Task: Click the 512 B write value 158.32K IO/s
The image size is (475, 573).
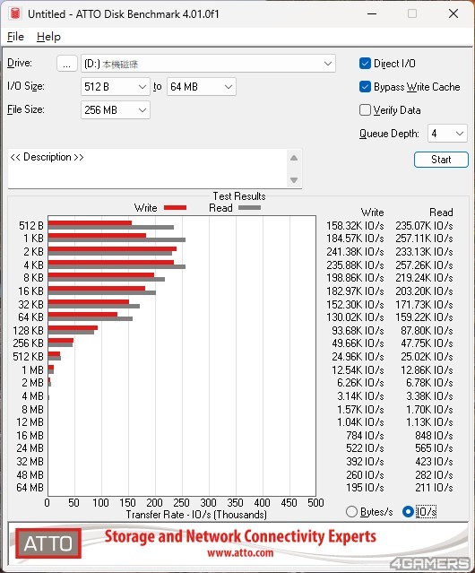Action: (355, 226)
